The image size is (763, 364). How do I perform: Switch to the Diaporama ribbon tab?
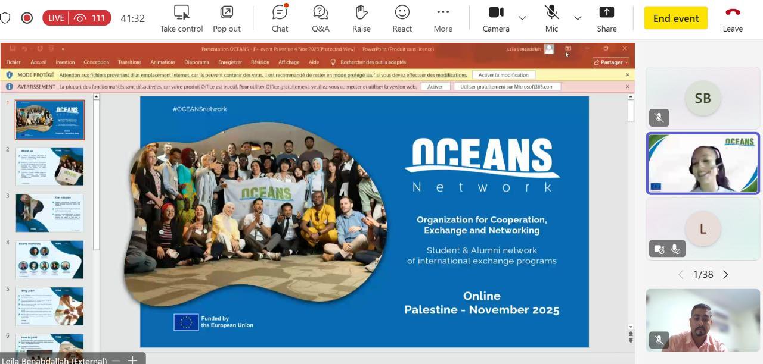[197, 62]
